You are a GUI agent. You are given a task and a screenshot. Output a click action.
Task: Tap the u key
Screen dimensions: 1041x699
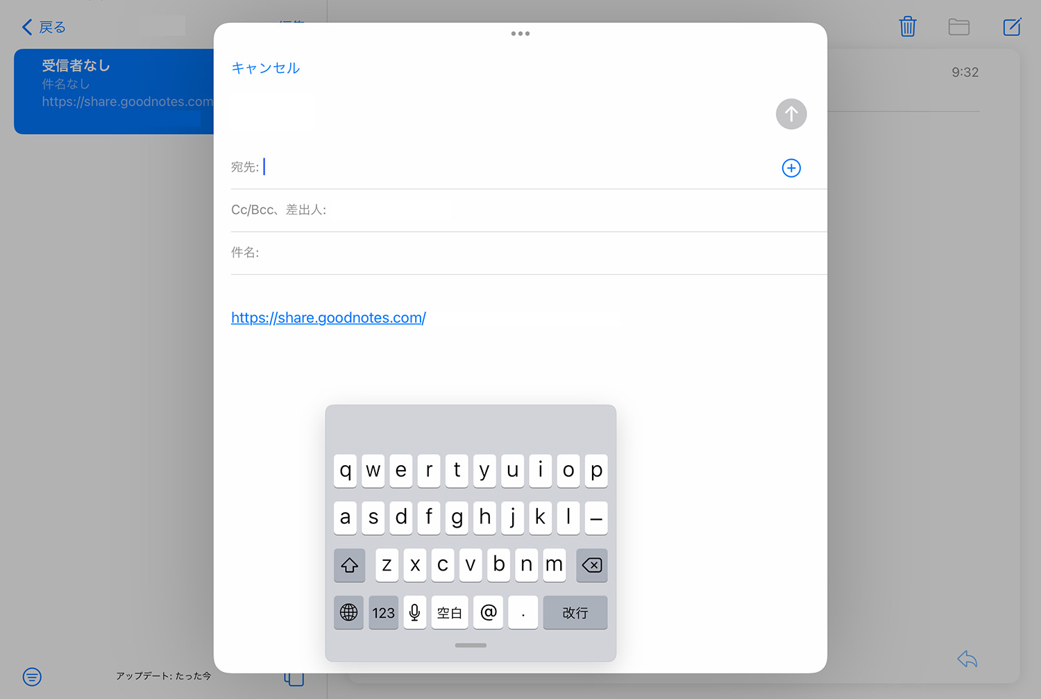tap(512, 471)
